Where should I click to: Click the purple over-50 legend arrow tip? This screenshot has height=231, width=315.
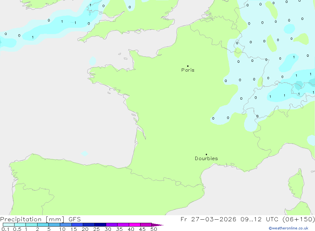coord(158,225)
